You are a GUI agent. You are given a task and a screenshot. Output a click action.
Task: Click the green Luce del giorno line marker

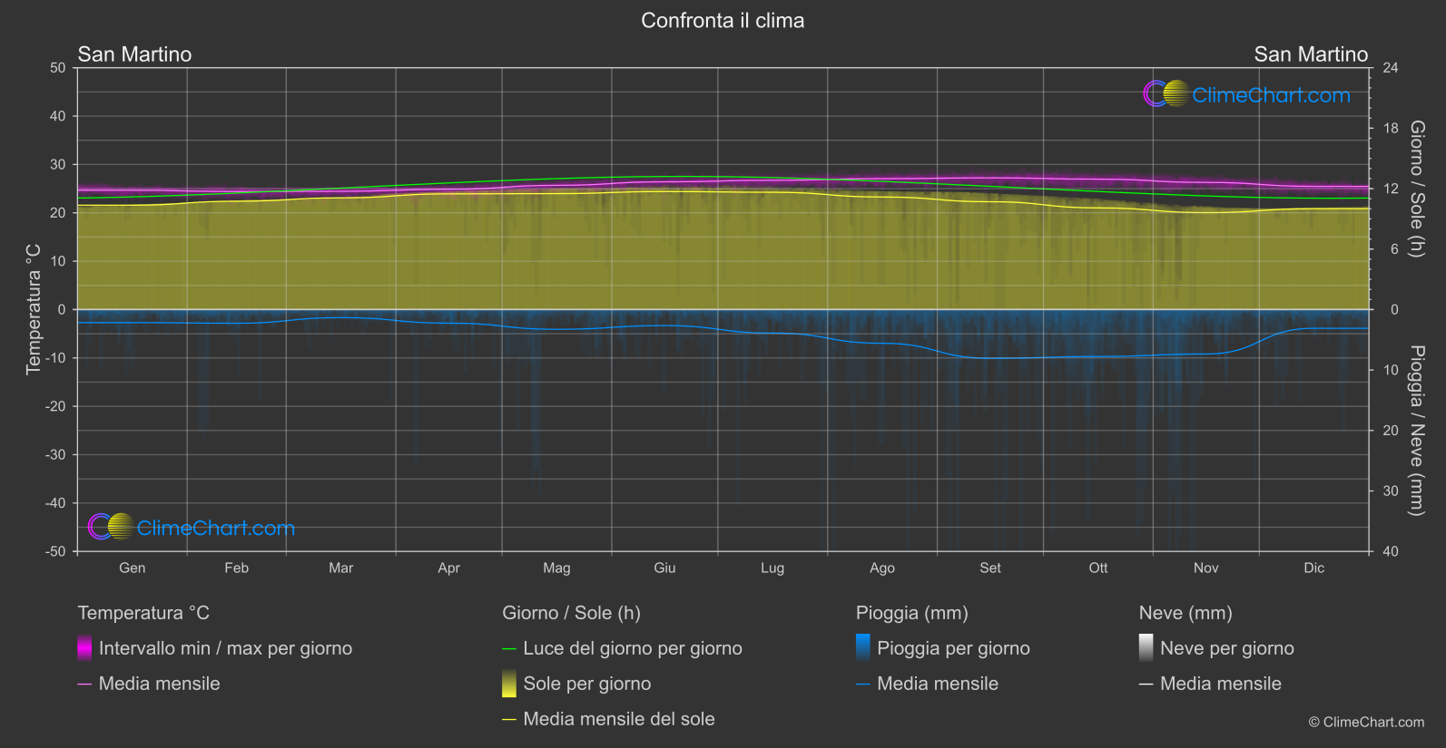click(509, 648)
